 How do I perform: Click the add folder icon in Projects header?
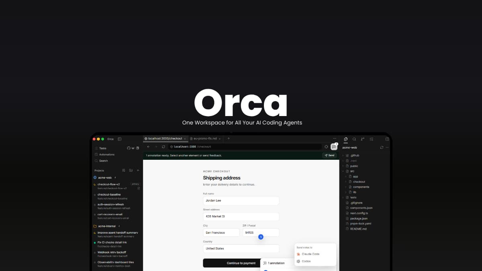coord(131,170)
